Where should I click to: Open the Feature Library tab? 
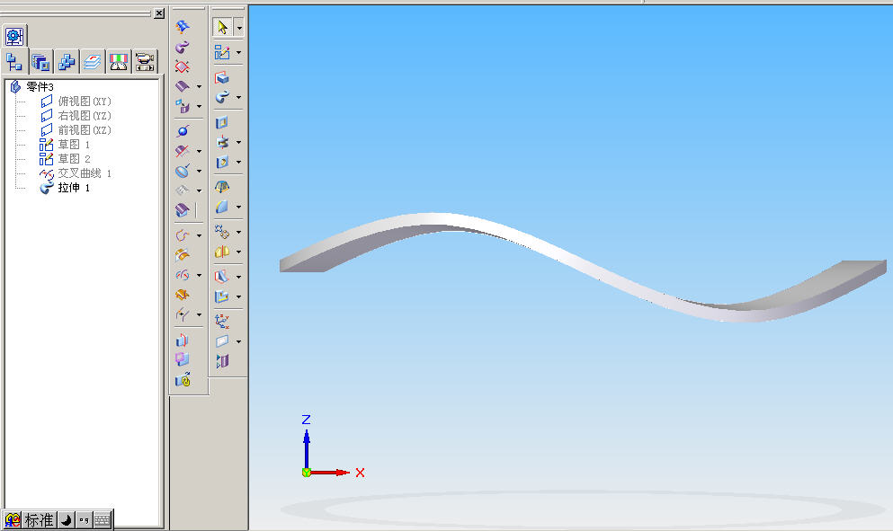coord(40,61)
